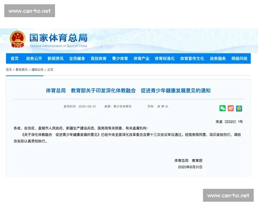Set font size to 小

(x=167, y=106)
